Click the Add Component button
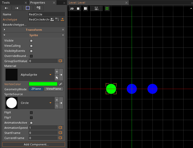Image resolution: width=193 pixels, height=148 pixels. (34, 144)
